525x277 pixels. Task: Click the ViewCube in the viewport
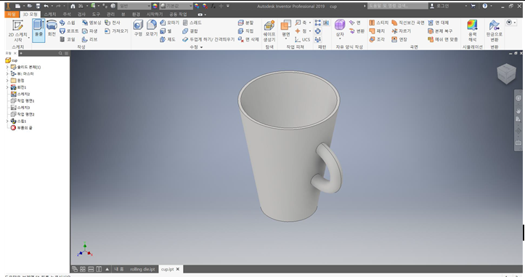pyautogui.click(x=506, y=73)
